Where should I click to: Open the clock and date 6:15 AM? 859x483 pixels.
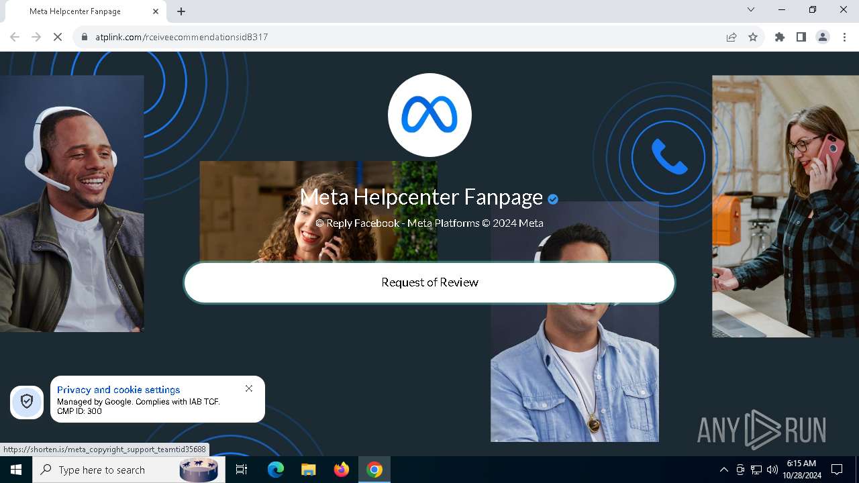coord(801,470)
